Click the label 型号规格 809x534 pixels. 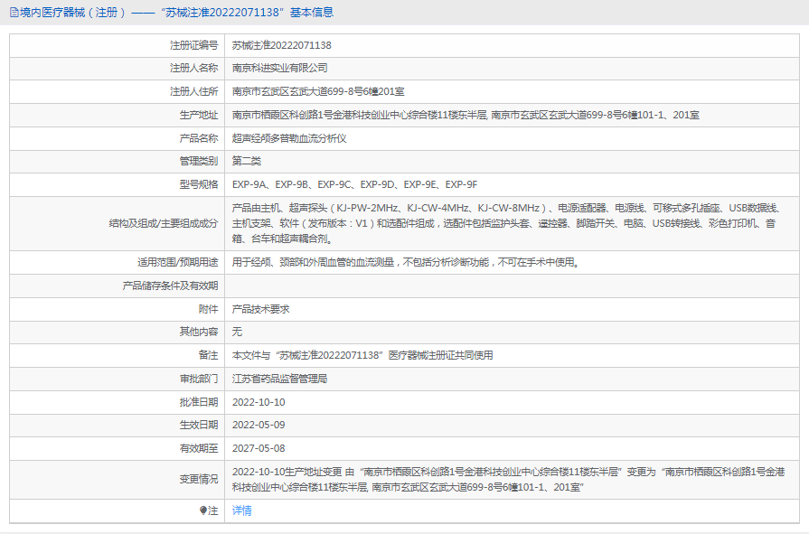(x=199, y=184)
